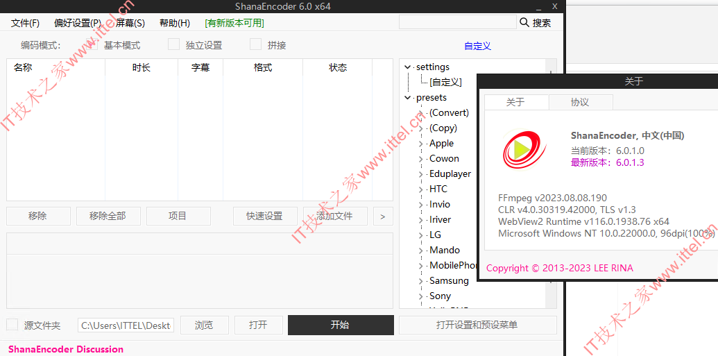
Task: Enable the 独立设置 checkbox
Action: 173,44
